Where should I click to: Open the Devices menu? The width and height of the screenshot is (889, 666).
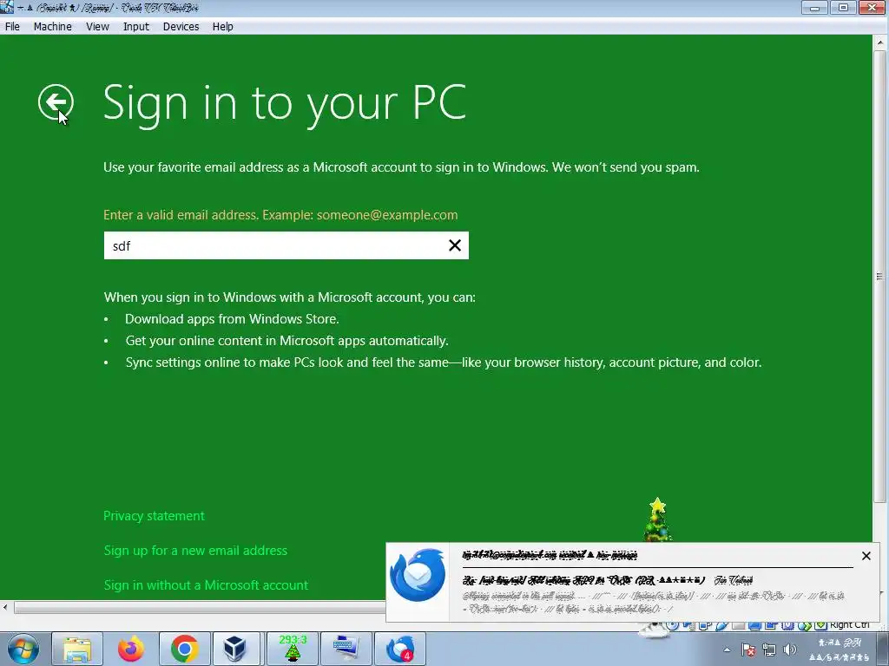point(181,27)
